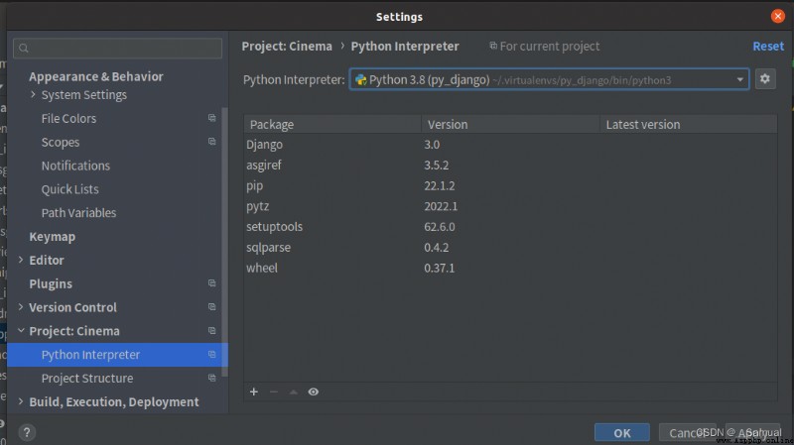Image resolution: width=794 pixels, height=445 pixels.
Task: Click the interpreter settings gear icon
Action: point(765,79)
